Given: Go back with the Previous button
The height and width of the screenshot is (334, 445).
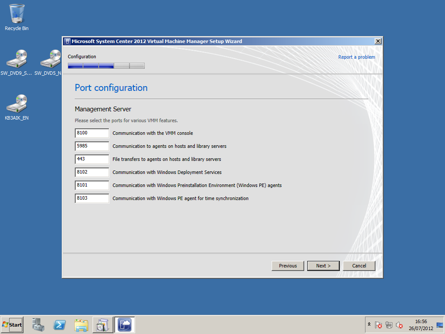Looking at the screenshot, I should (x=288, y=266).
